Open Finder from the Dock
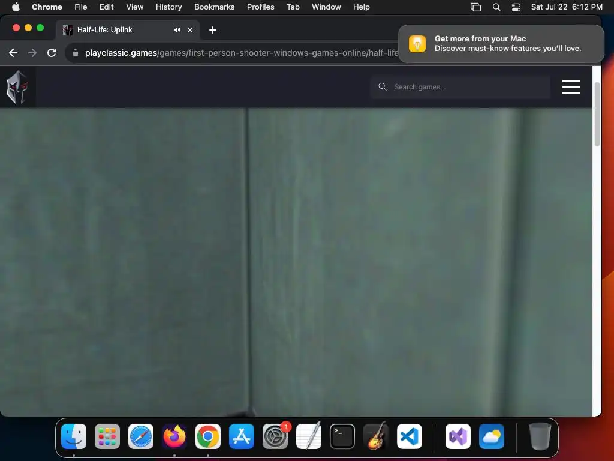Screen dimensions: 614x461 tap(74, 436)
